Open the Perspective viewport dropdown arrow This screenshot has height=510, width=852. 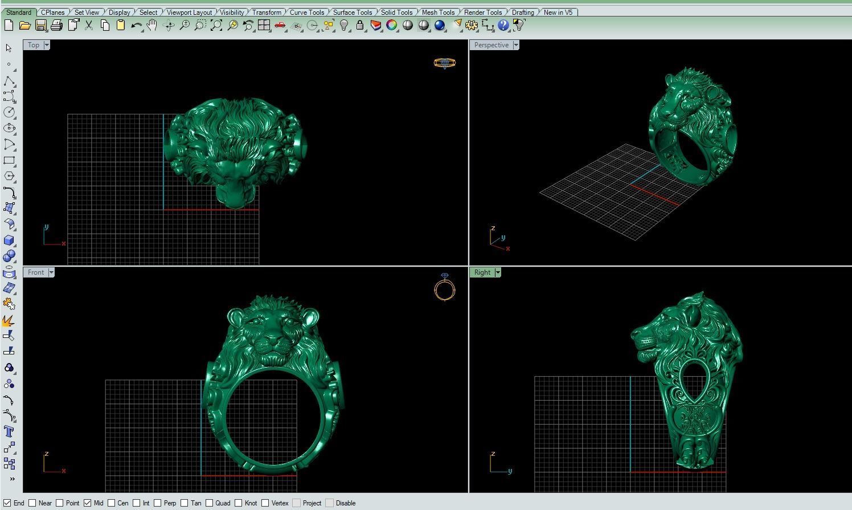coord(516,45)
